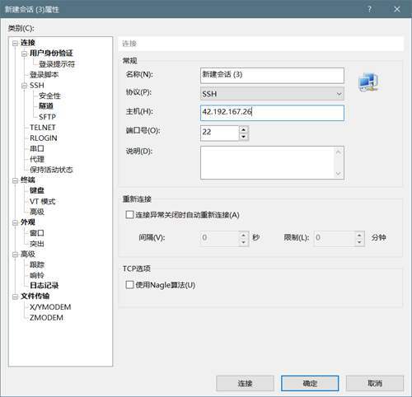
Task: Select the SFTP tree item
Action: pyautogui.click(x=47, y=117)
